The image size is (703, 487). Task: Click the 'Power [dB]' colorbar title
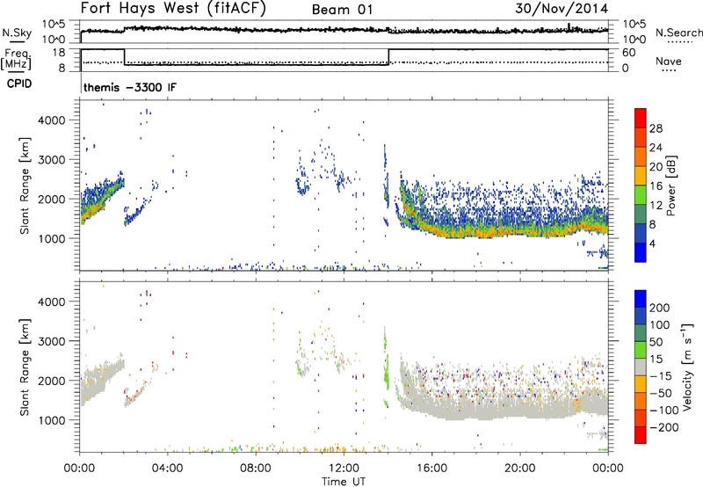[670, 185]
